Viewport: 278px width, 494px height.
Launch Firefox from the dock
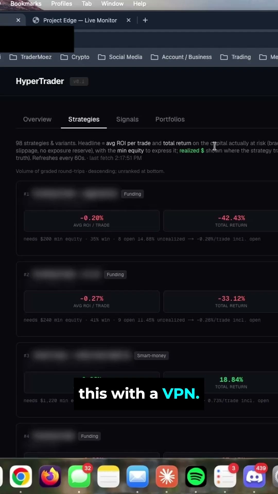(50, 477)
